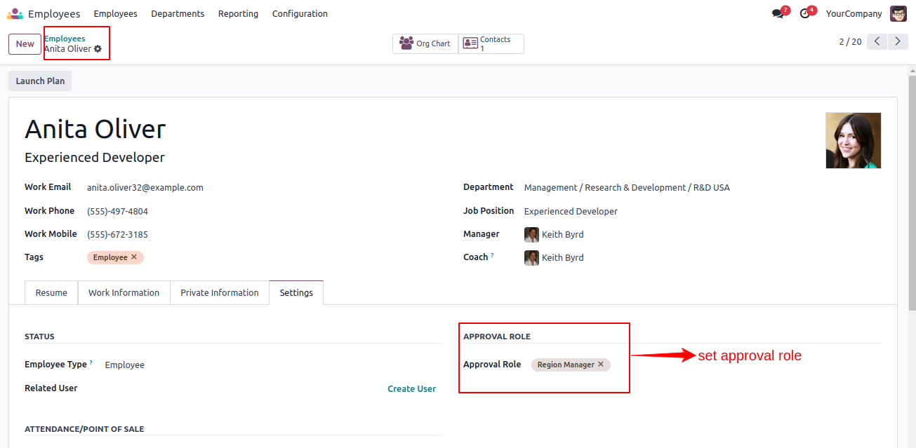916x448 pixels.
Task: Open the Job Position dropdown field
Action: (x=703, y=211)
